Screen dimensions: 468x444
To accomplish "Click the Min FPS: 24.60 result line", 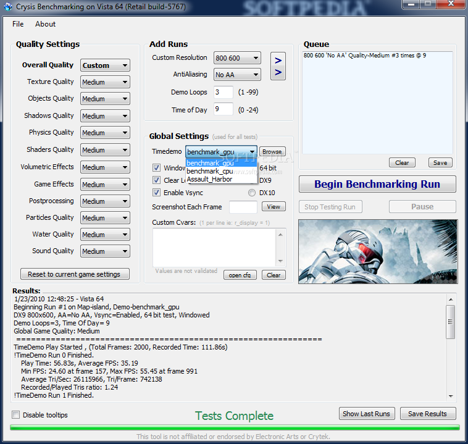I will [109, 371].
